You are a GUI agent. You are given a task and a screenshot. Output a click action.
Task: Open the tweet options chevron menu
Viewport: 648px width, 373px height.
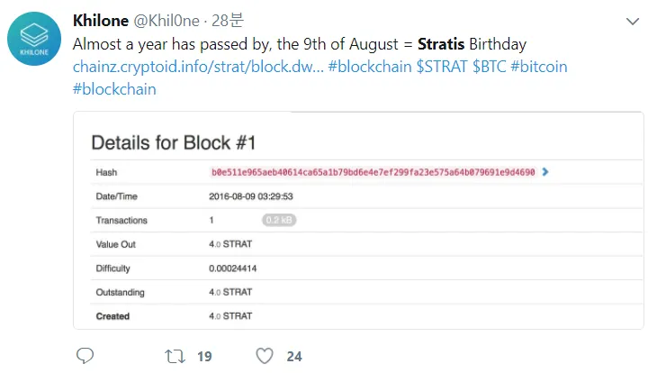click(x=633, y=22)
